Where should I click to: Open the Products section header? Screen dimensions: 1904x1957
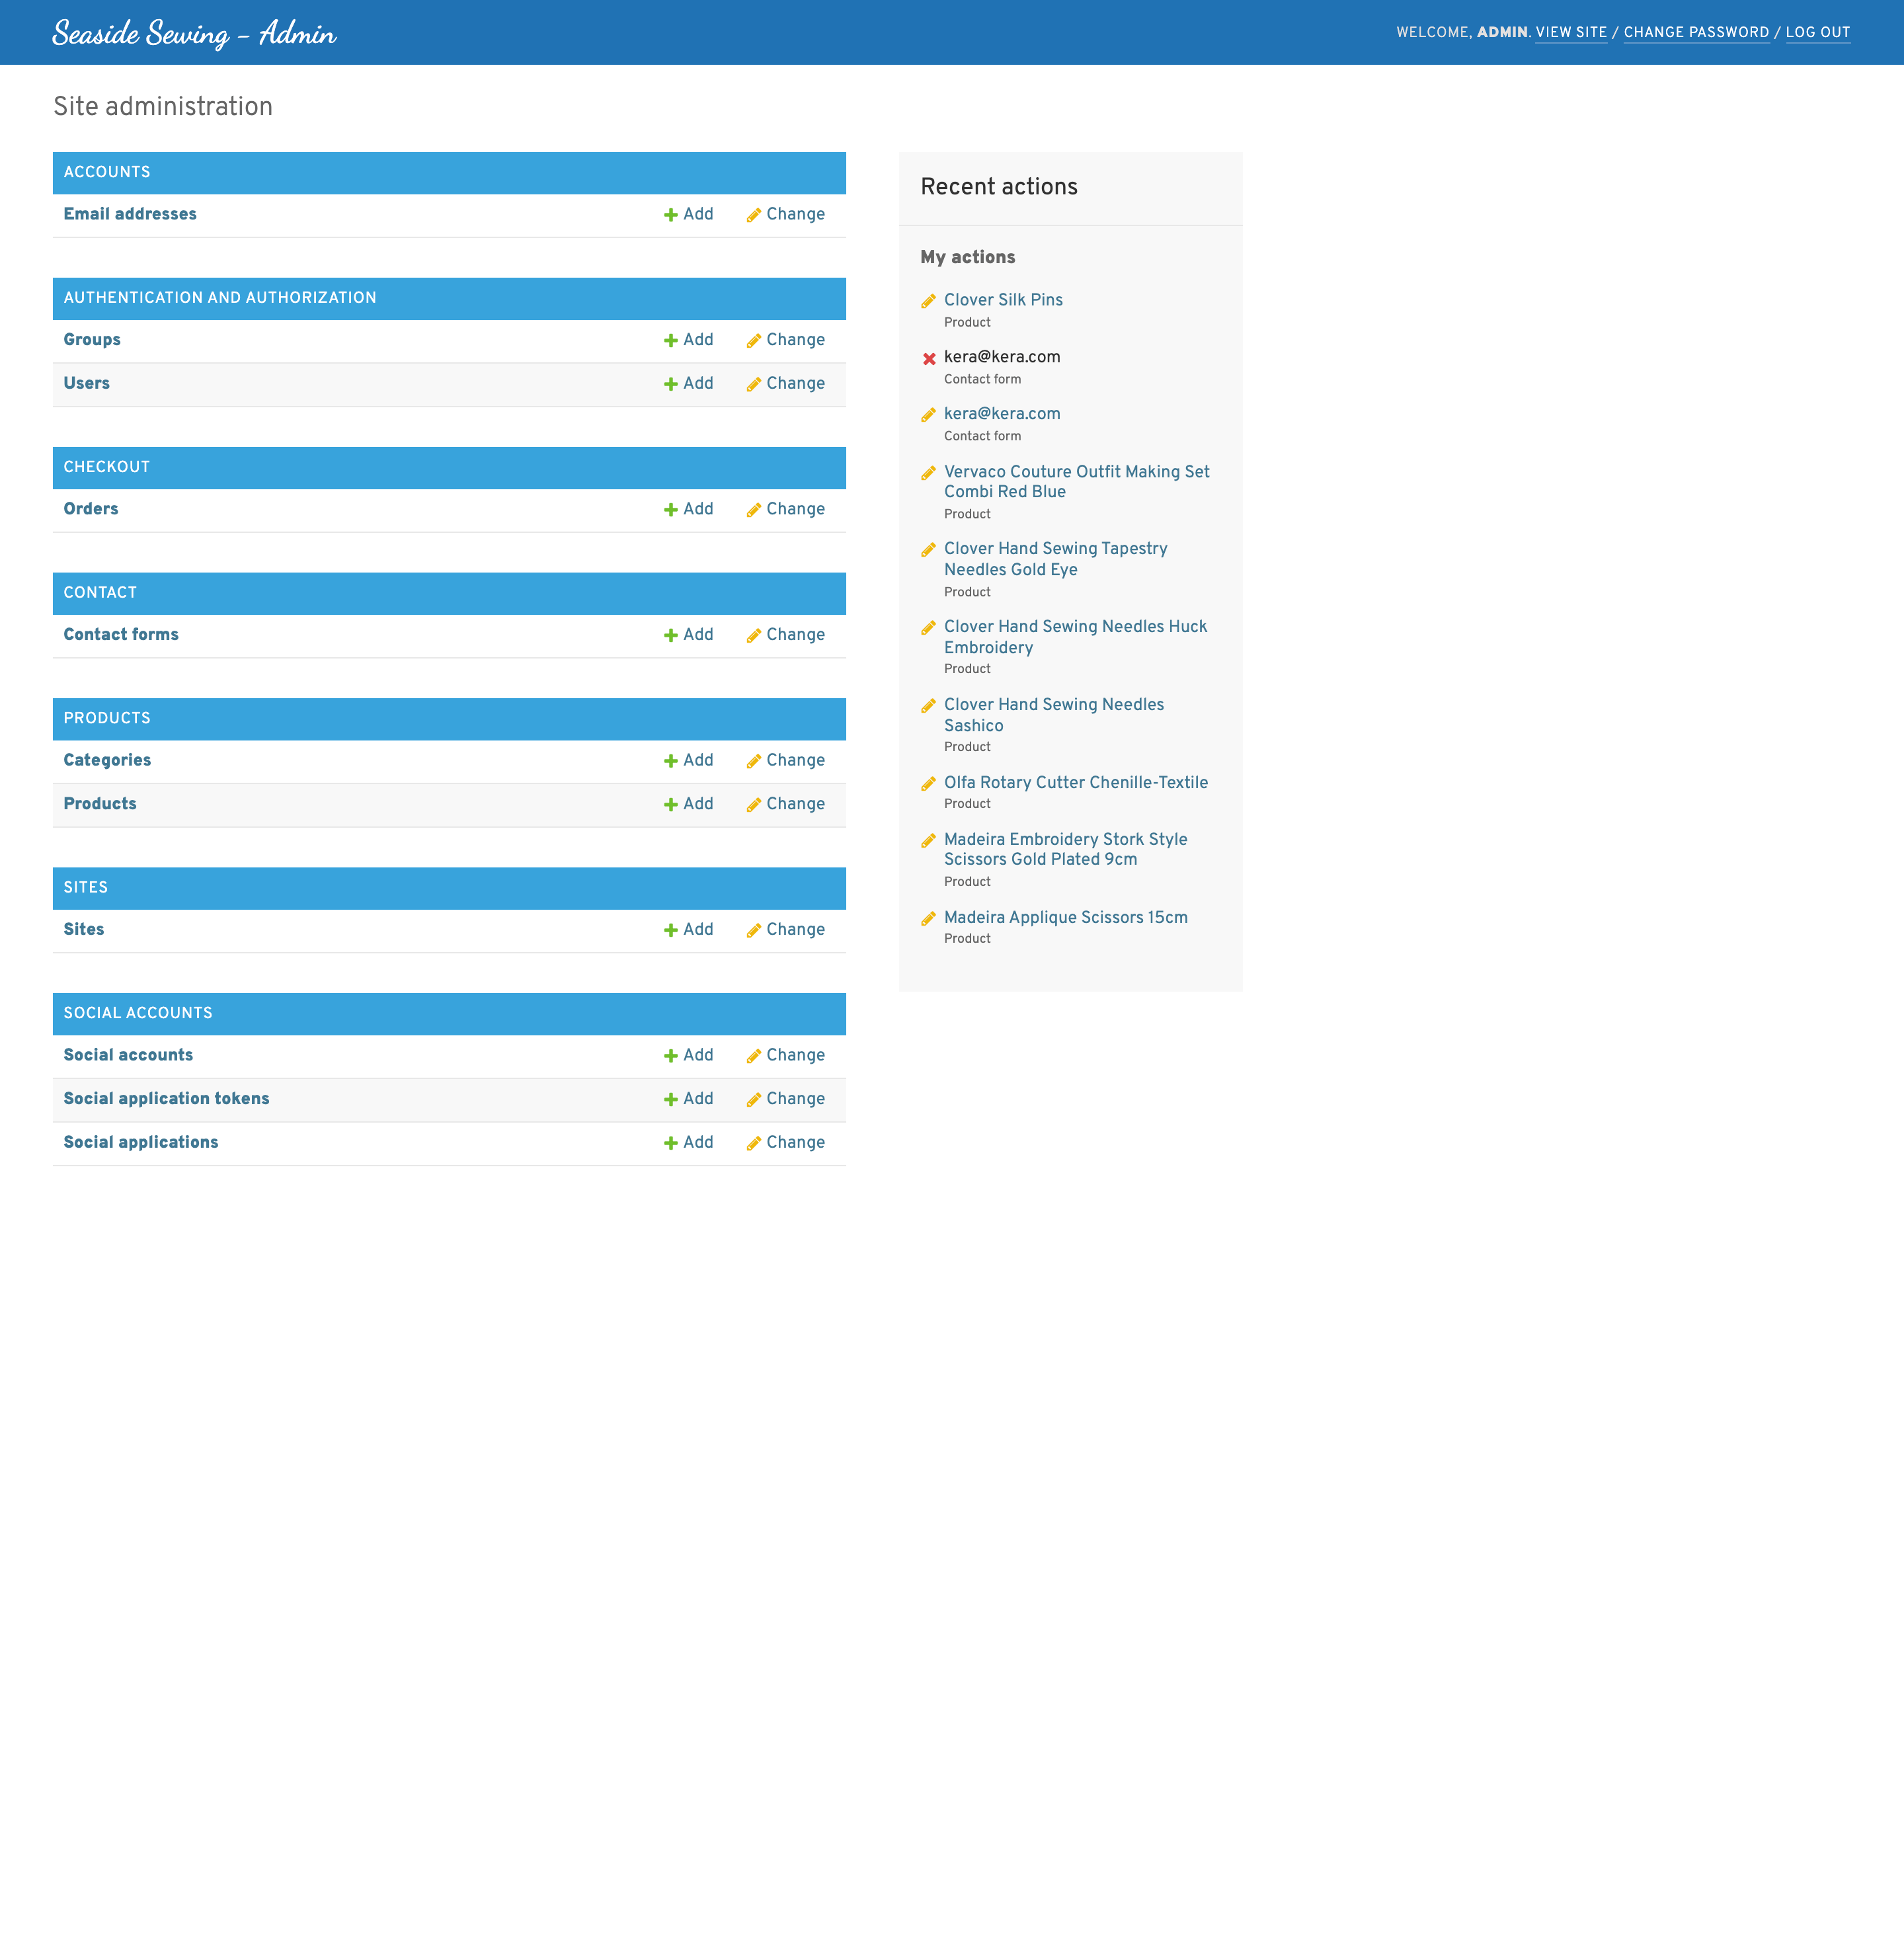pyautogui.click(x=107, y=718)
